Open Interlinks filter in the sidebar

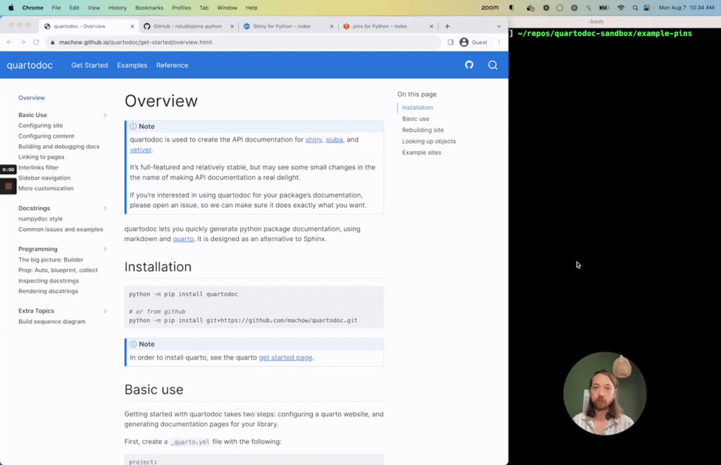(x=38, y=168)
